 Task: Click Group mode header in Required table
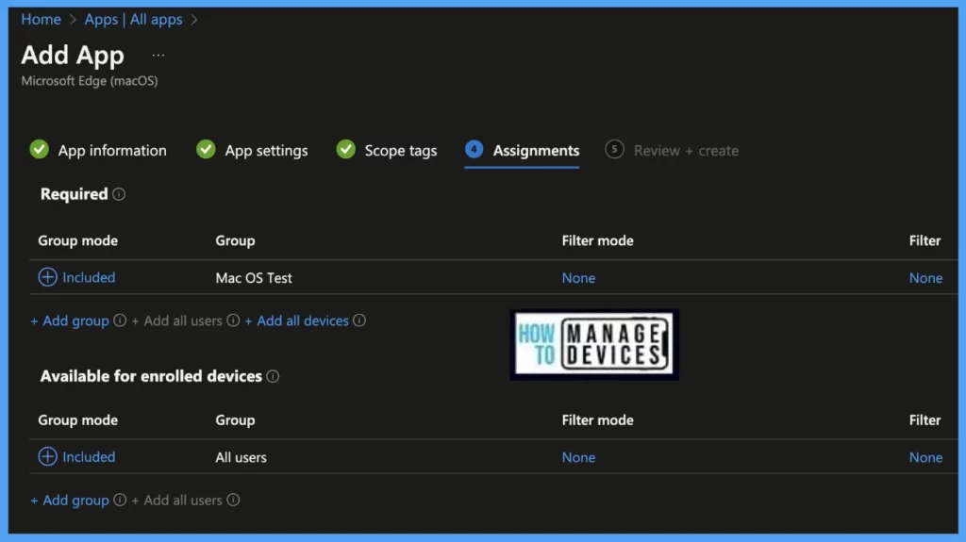click(x=77, y=240)
